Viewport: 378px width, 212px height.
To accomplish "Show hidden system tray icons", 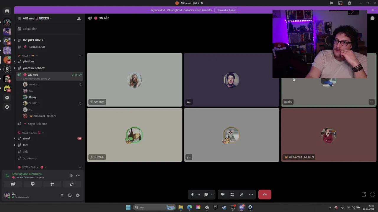I will (330, 207).
